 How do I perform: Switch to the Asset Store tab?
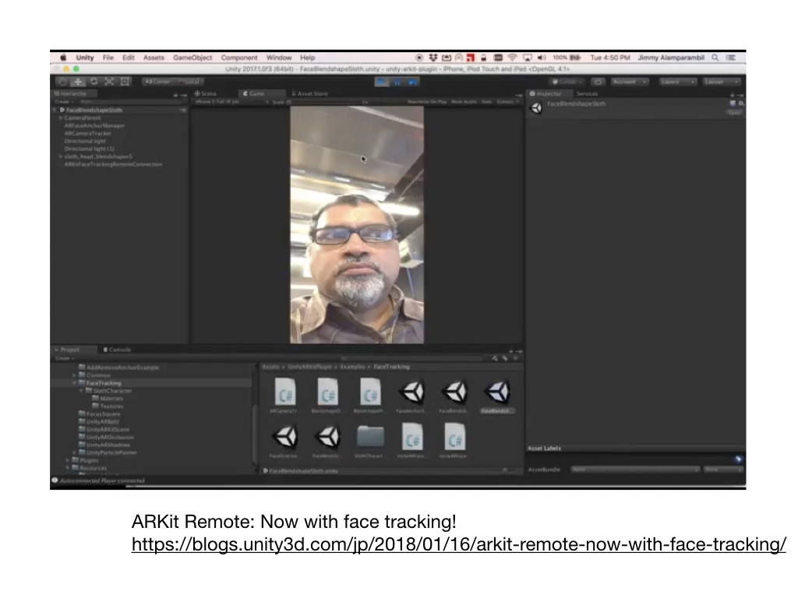click(309, 93)
